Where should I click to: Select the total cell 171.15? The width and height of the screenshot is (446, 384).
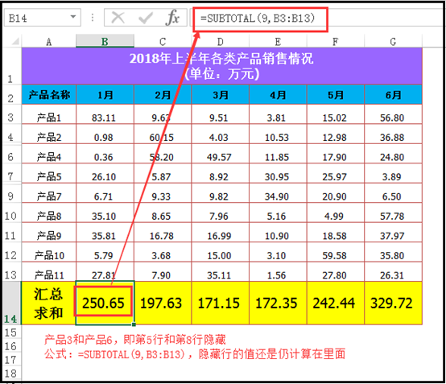[x=221, y=303]
